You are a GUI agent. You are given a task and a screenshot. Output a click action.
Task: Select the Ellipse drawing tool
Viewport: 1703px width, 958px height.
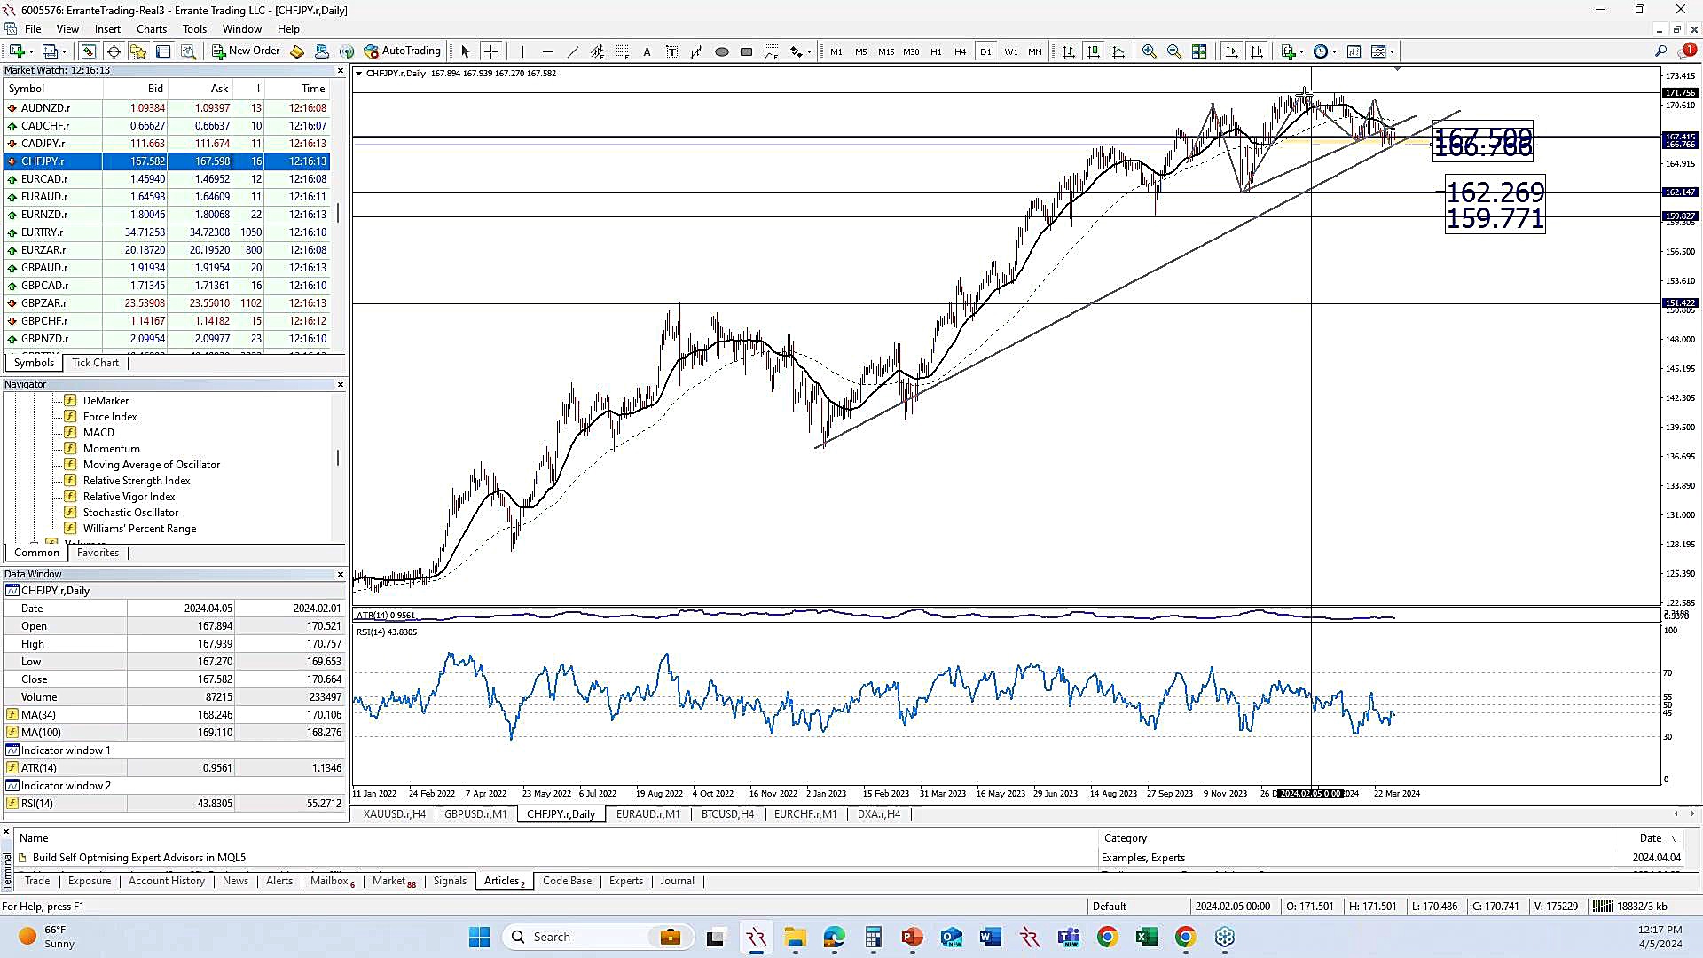[x=721, y=51]
